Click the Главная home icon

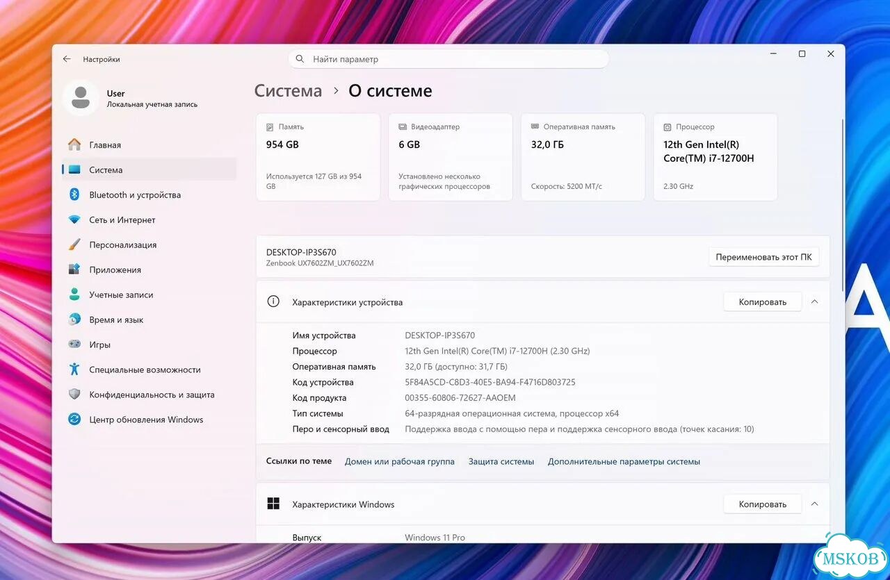(x=74, y=144)
